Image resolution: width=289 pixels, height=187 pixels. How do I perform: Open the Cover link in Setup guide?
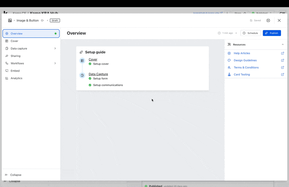93,59
